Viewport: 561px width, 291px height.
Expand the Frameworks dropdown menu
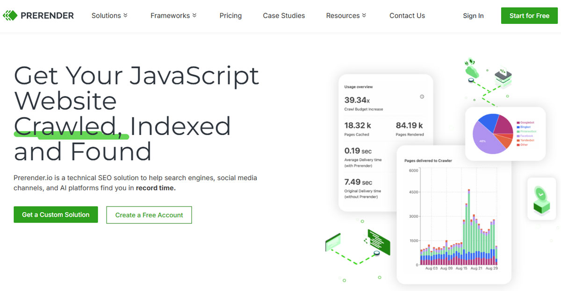point(173,15)
